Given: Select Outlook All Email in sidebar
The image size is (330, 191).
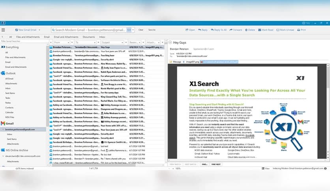Looking at the screenshot, I should [x=9, y=79].
